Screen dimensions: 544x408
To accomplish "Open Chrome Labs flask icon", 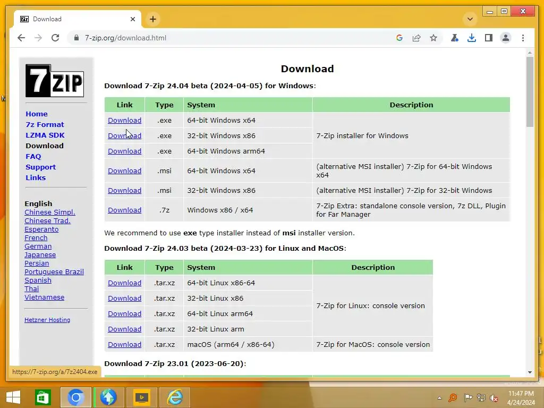I will pyautogui.click(x=455, y=38).
